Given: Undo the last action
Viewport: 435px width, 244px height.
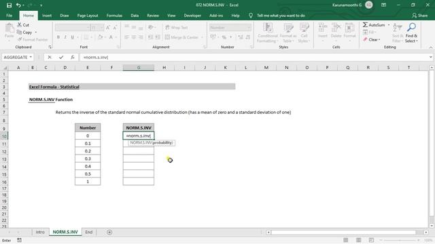Looking at the screenshot, I should click(18, 5).
